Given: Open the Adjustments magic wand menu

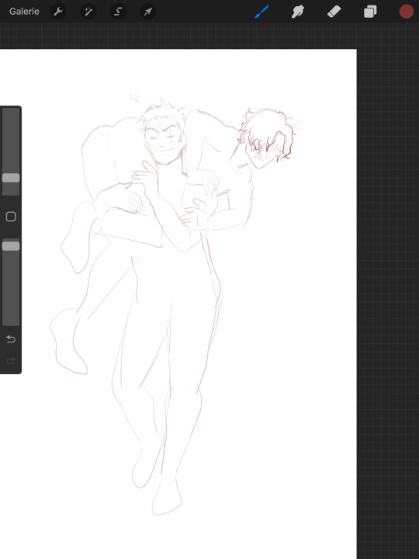Looking at the screenshot, I should click(88, 12).
